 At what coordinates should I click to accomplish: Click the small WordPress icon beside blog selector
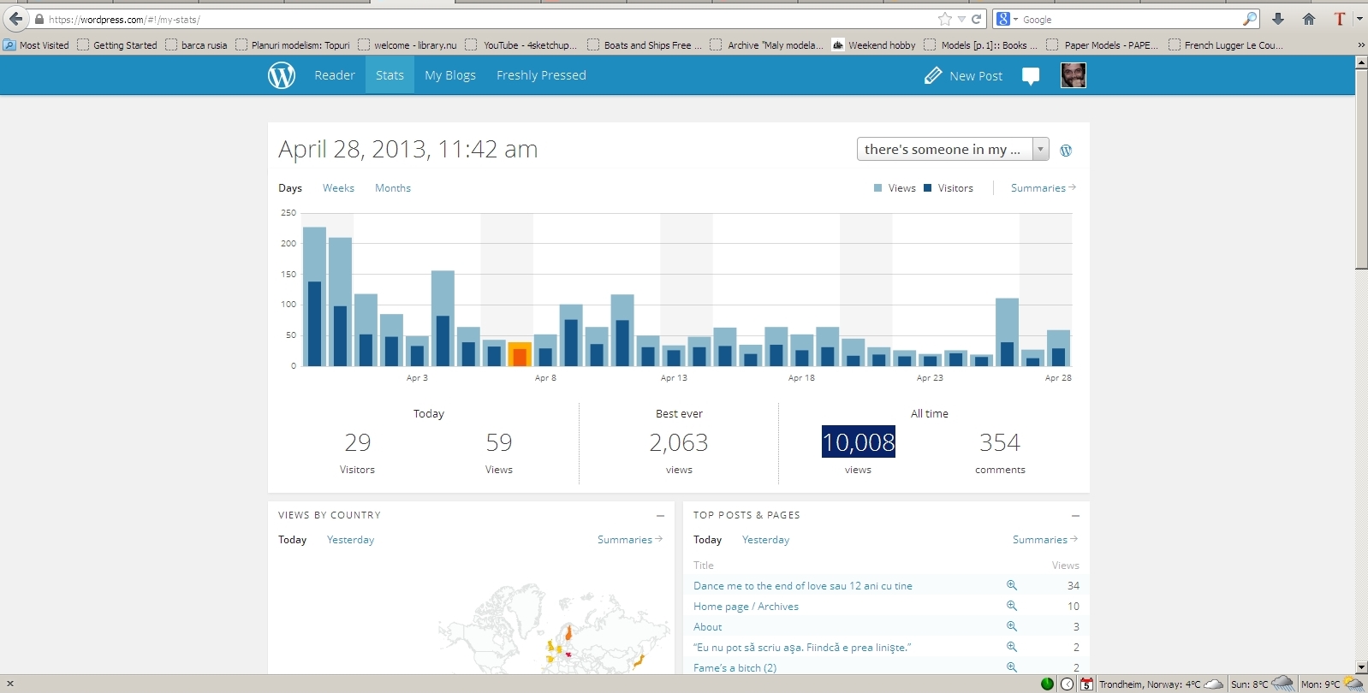(1066, 151)
